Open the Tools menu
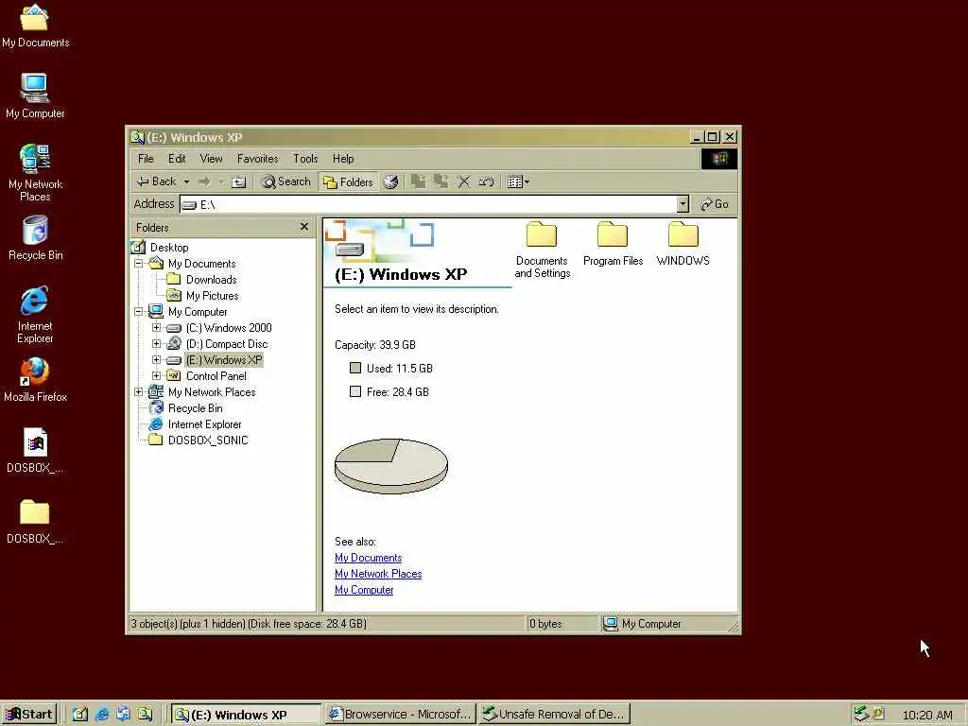 (305, 159)
